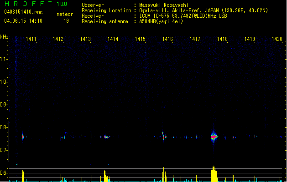Click the 1420 time axis label
The image size is (287, 182).
pyautogui.click(x=277, y=39)
